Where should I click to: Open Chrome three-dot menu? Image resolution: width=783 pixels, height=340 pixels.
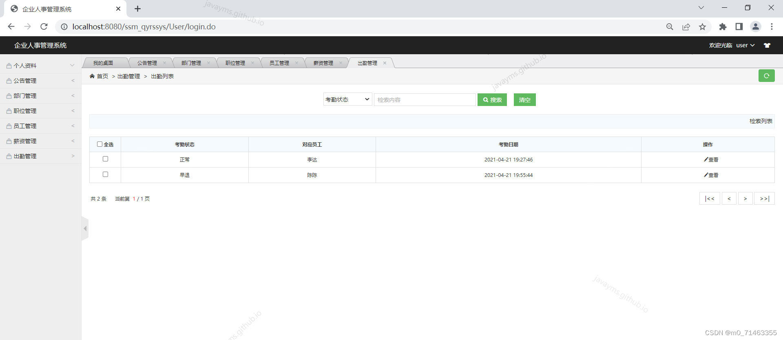tap(772, 26)
